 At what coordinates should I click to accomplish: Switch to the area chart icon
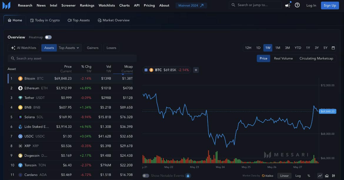(327, 176)
